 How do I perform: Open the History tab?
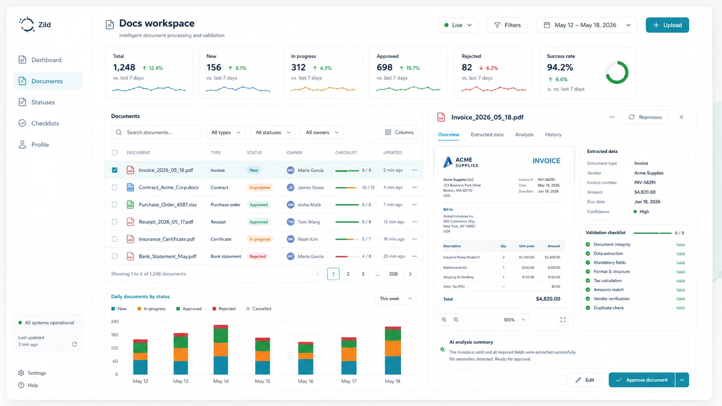pyautogui.click(x=553, y=135)
